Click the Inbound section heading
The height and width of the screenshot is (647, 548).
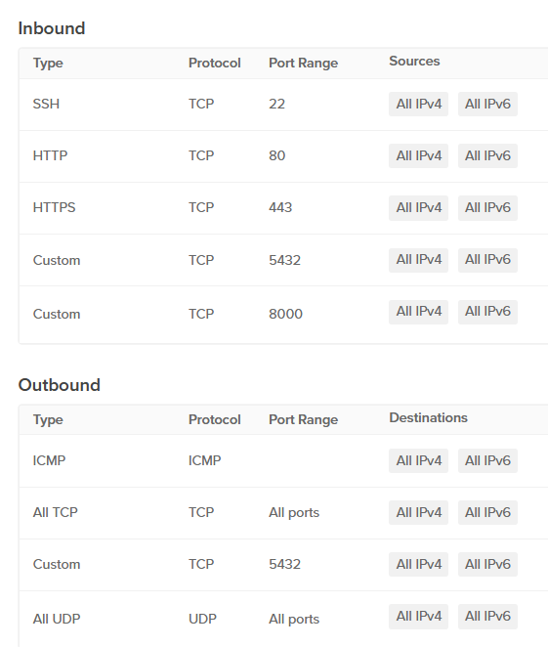pyautogui.click(x=52, y=28)
